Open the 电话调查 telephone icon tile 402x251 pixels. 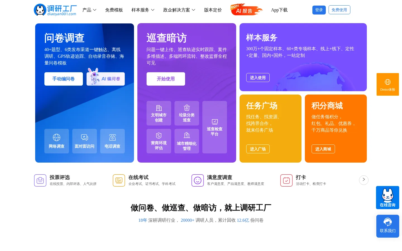[113, 141]
